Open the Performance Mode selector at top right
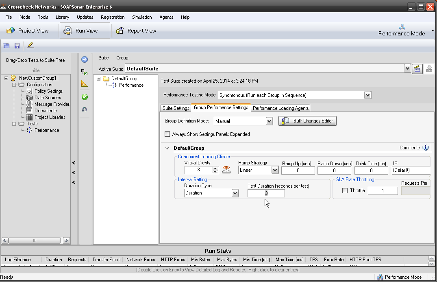Image resolution: width=437 pixels, height=282 pixels. (406, 31)
